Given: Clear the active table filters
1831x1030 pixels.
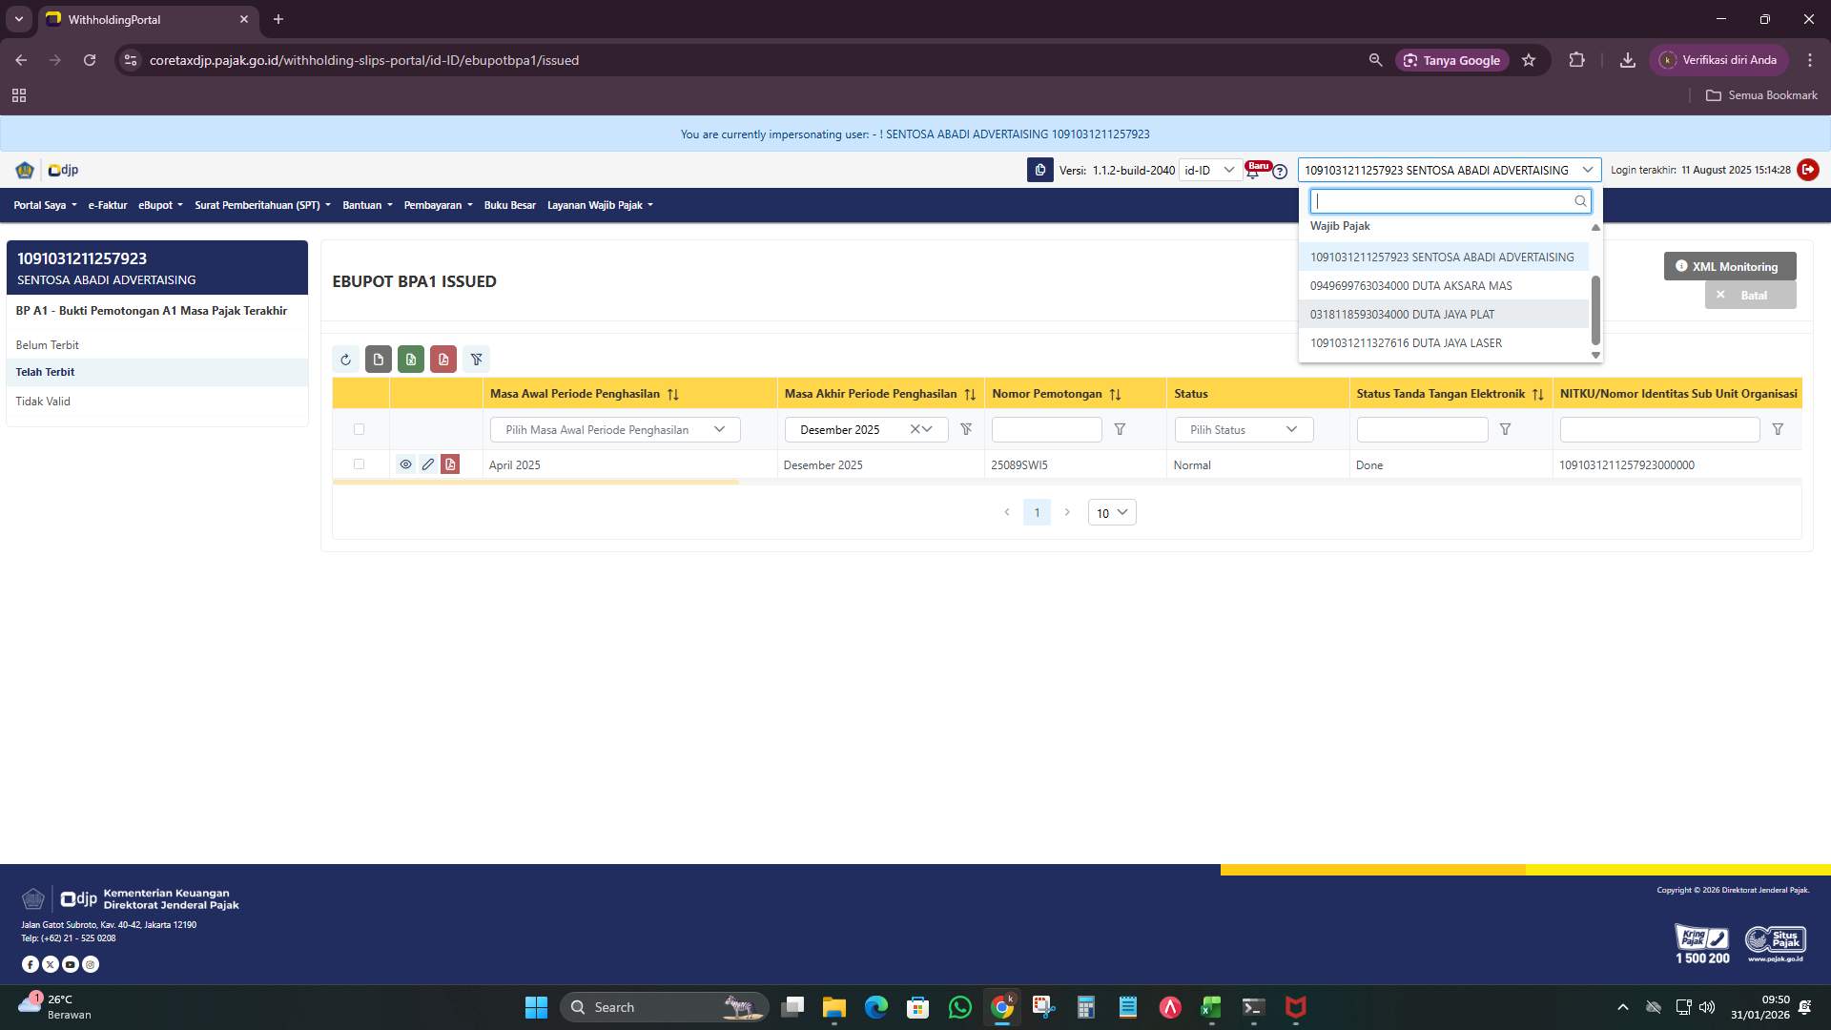Looking at the screenshot, I should 477,360.
